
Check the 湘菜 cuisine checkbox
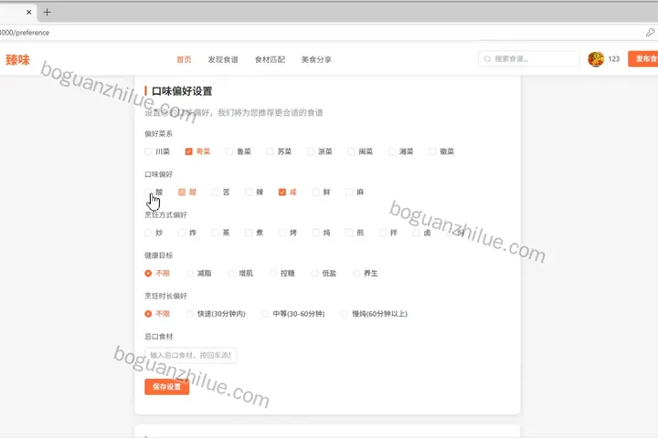tap(392, 151)
